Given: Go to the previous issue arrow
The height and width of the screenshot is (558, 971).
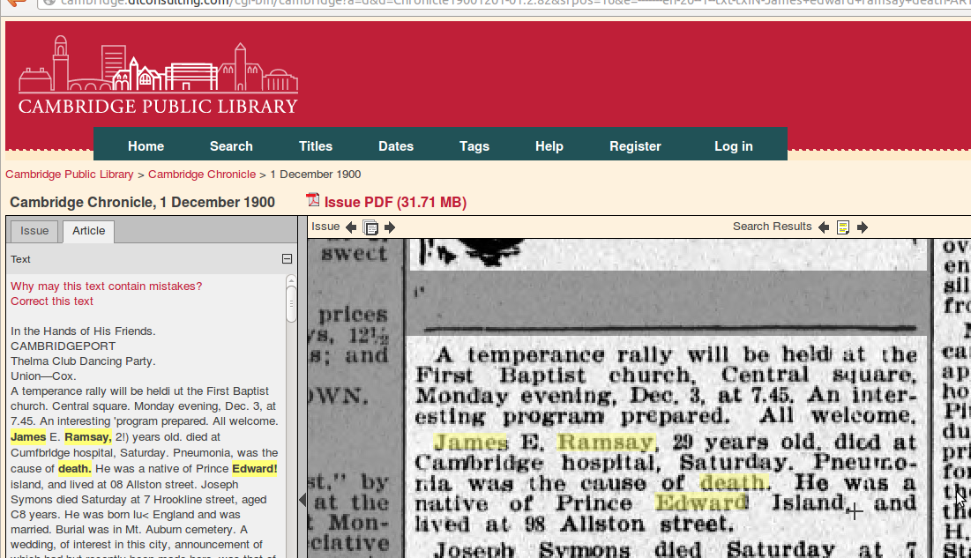Looking at the screenshot, I should coord(351,227).
